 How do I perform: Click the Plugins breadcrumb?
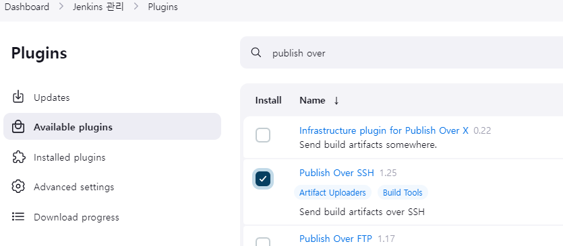162,7
